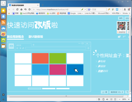
Task: Click the bookmarks bar star icon
Action: pos(9,13)
